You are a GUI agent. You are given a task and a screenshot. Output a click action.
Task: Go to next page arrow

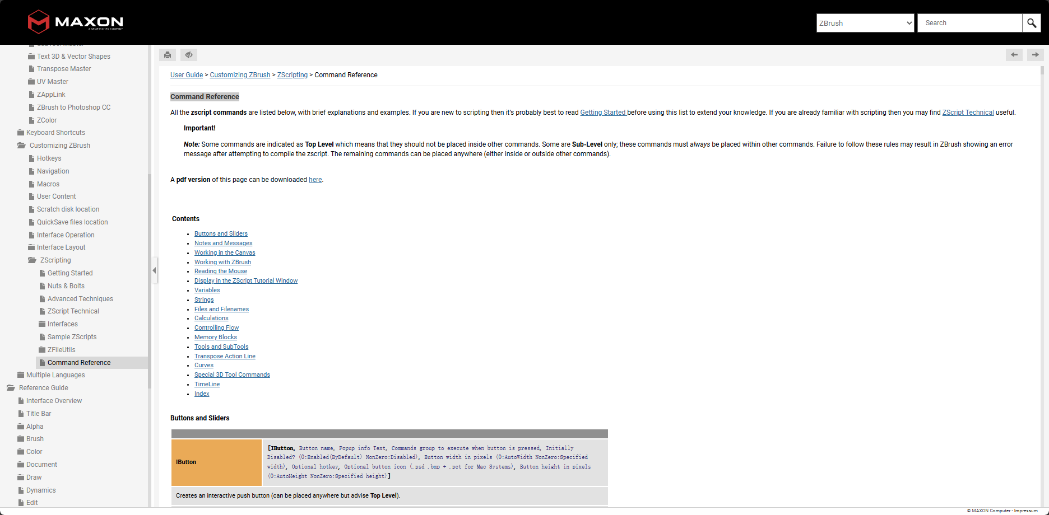click(1035, 55)
